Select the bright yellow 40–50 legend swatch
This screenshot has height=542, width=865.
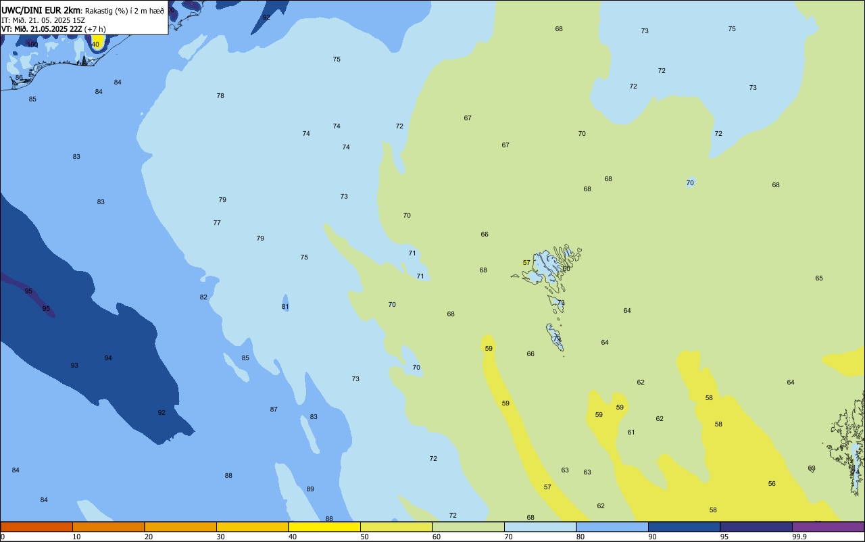tap(324, 526)
